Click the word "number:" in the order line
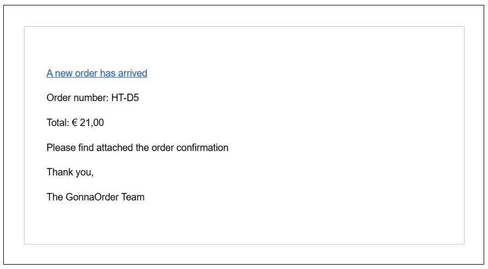Screen dimensions: 488x269 coord(90,98)
